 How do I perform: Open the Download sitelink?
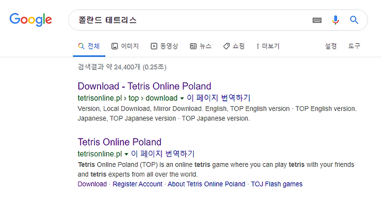click(92, 184)
